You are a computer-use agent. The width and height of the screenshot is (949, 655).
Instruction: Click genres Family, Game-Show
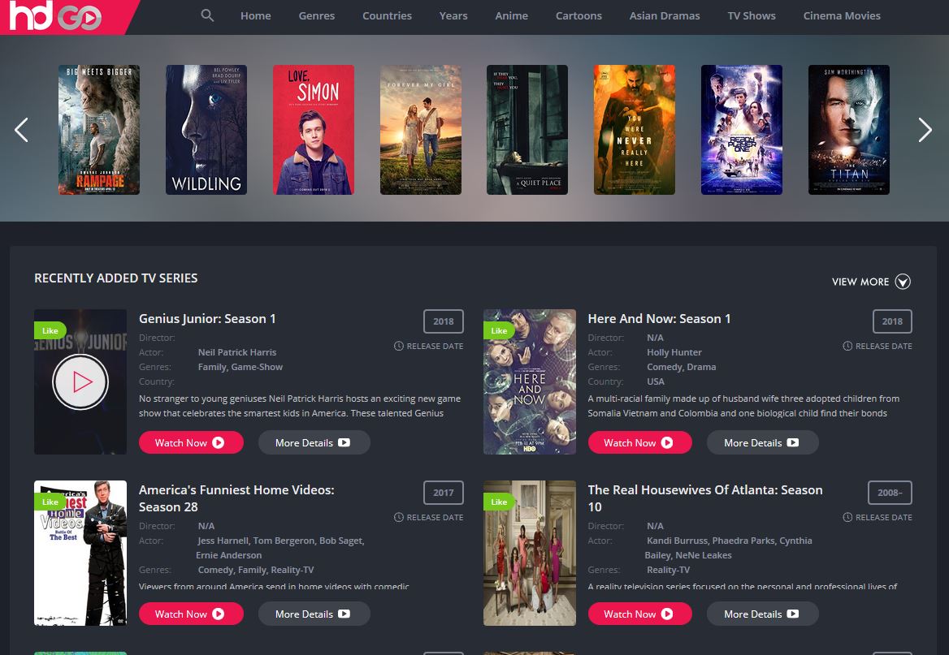[x=240, y=367]
